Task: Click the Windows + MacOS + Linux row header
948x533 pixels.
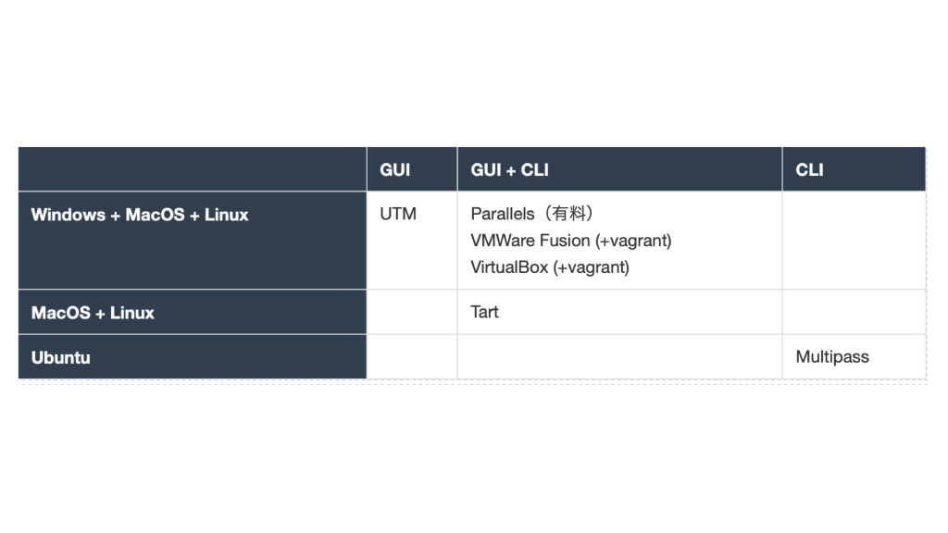Action: click(140, 215)
